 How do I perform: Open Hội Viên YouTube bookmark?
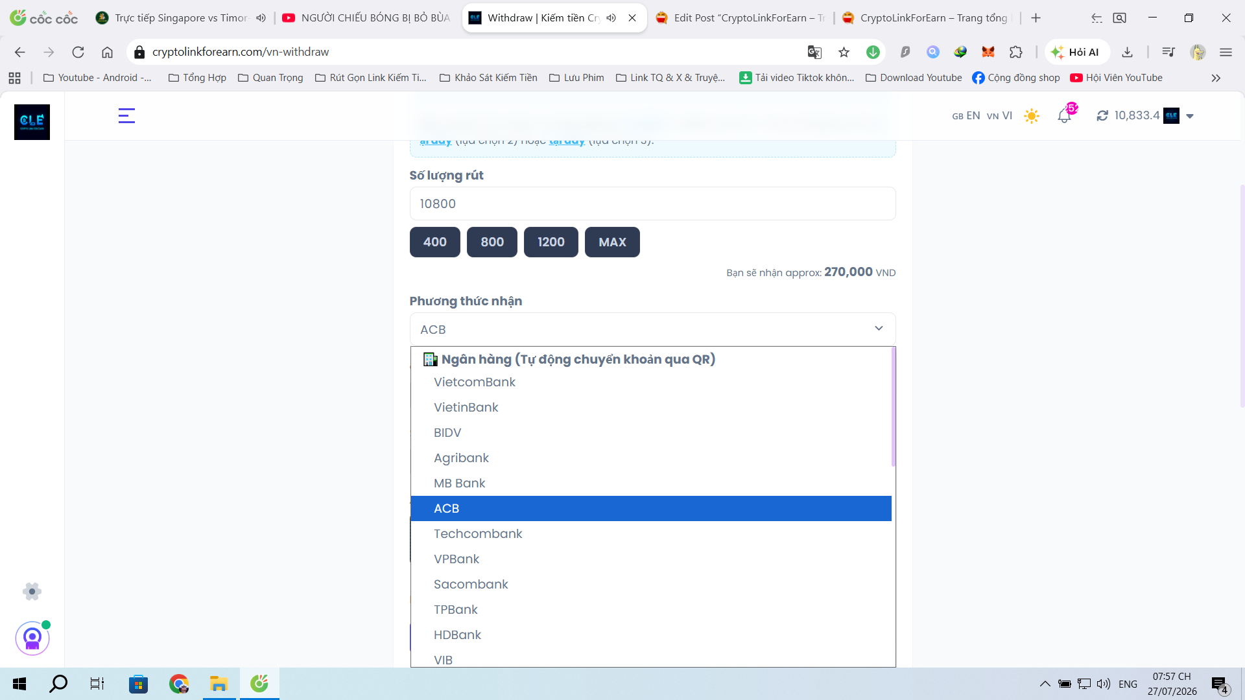1116,78
